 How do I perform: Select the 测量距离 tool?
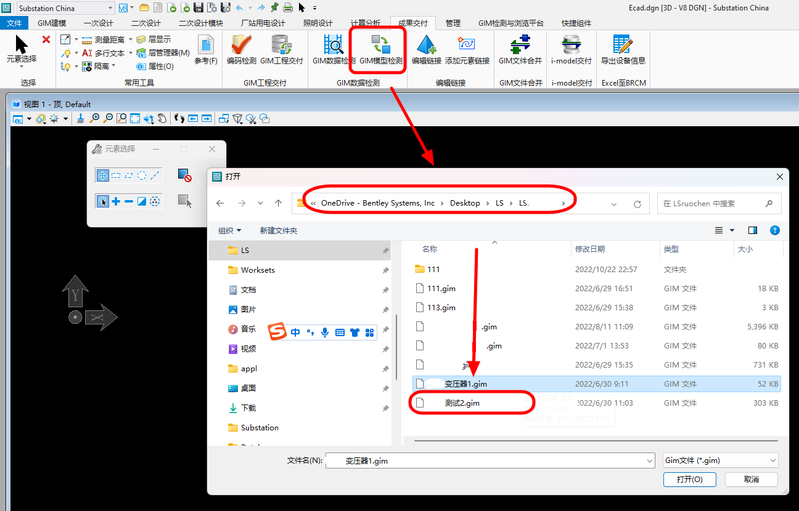102,39
